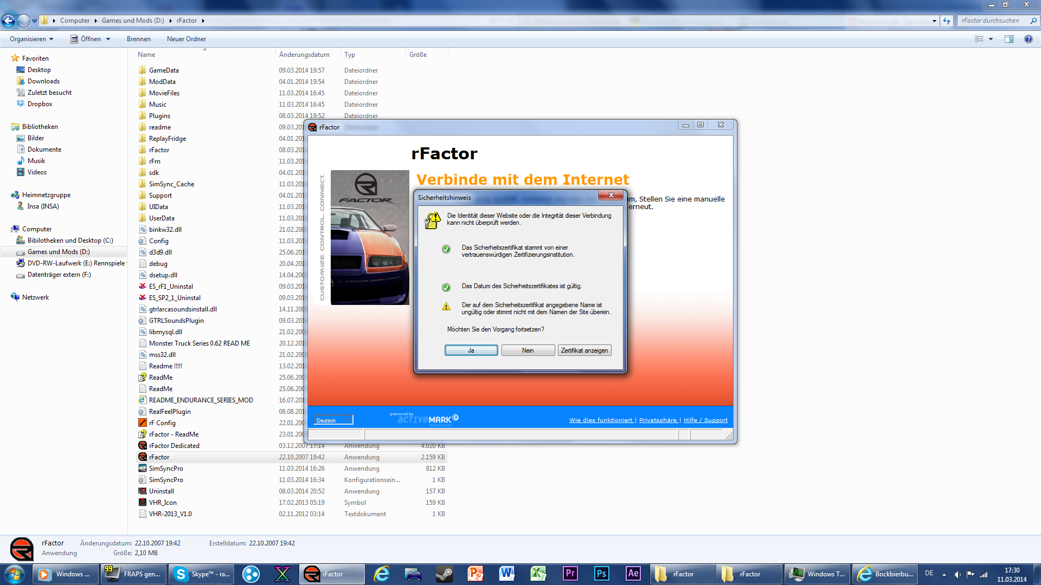
Task: Click the help question mark icon
Action: click(1028, 39)
